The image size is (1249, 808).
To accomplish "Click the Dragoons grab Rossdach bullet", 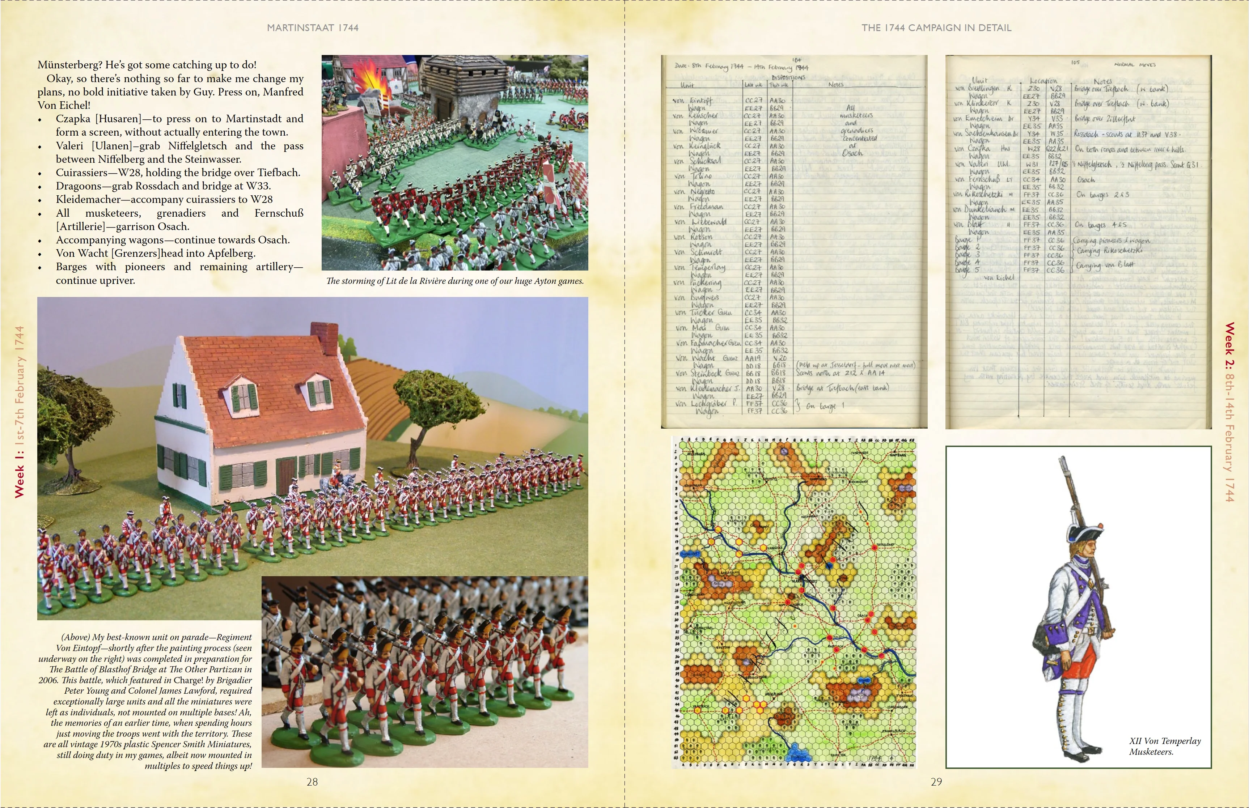I will [x=163, y=186].
